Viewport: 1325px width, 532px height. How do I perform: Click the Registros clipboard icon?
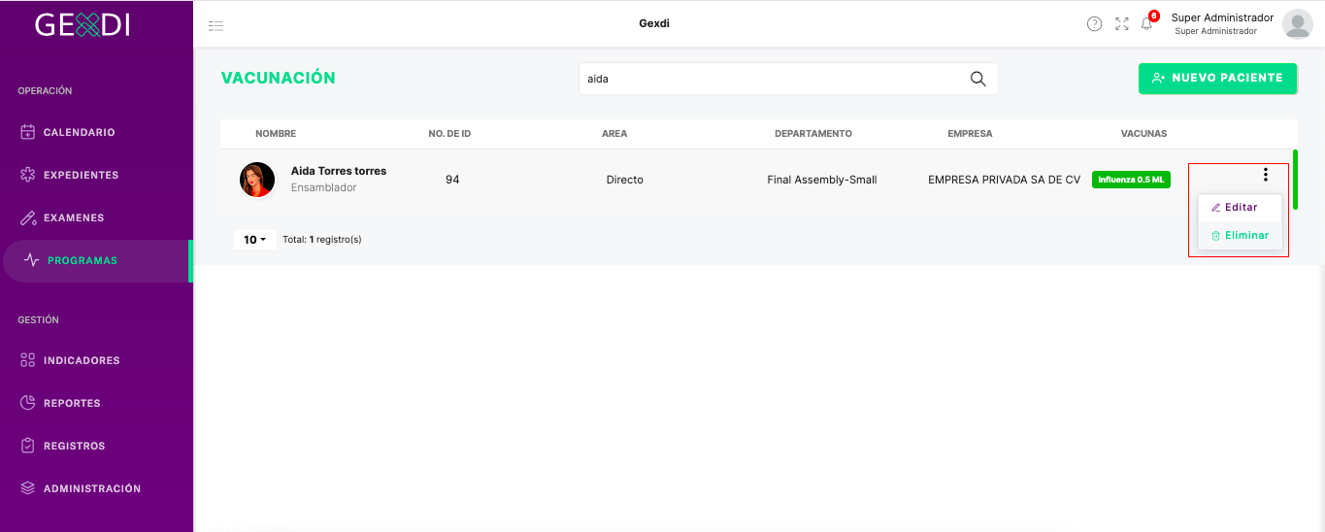[x=28, y=446]
